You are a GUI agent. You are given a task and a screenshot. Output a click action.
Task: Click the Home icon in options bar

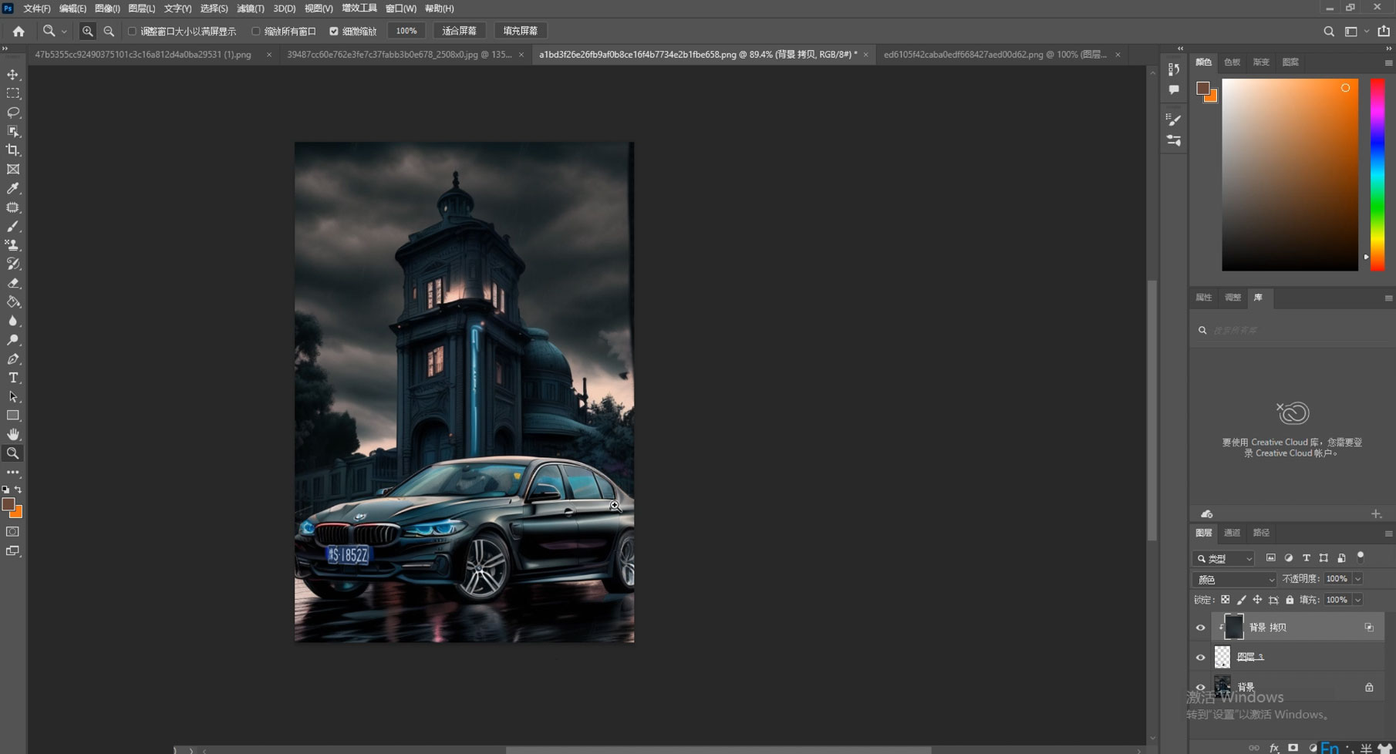19,32
